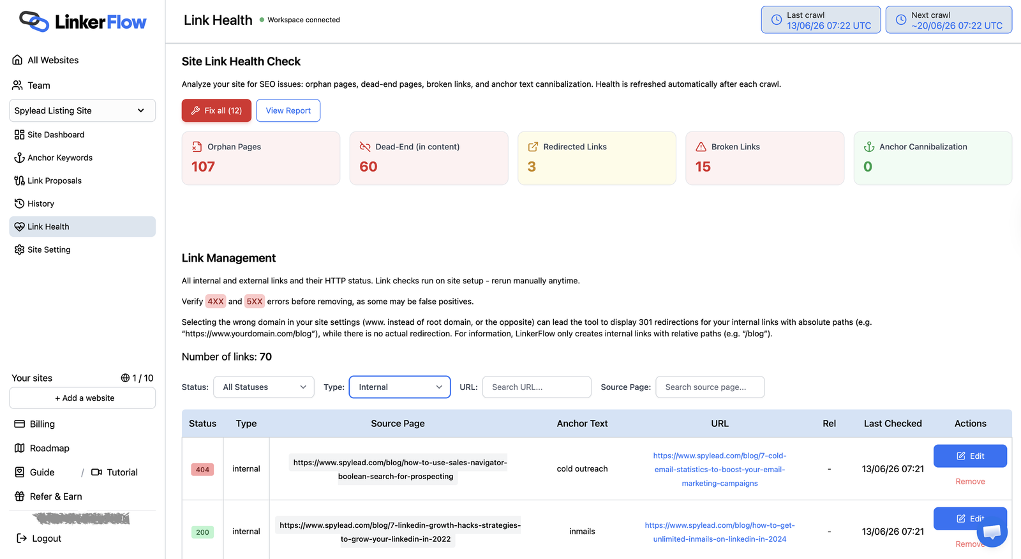
Task: Open the Link Proposals page
Action: pos(54,181)
